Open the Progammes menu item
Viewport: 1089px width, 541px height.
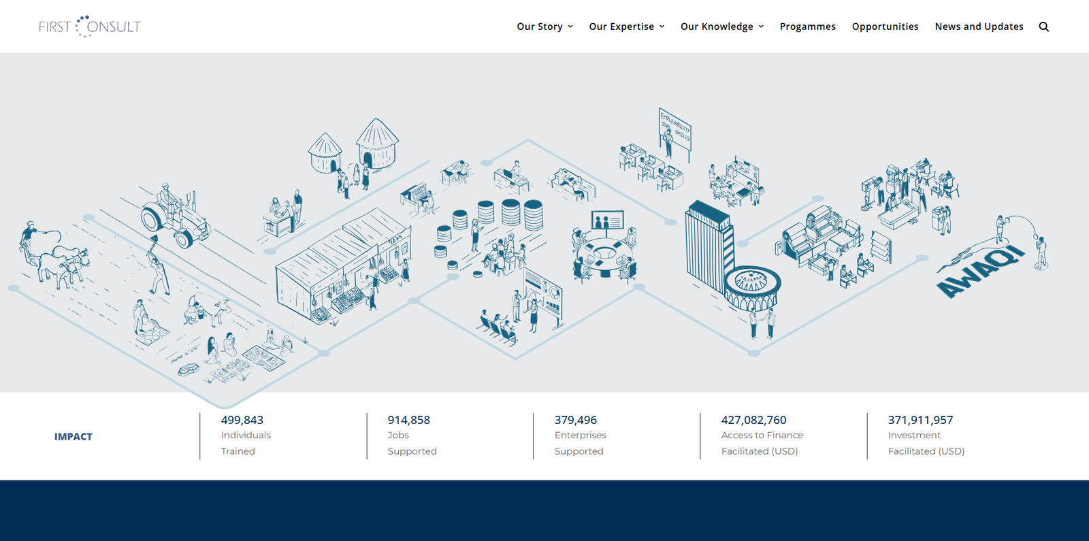pyautogui.click(x=807, y=27)
